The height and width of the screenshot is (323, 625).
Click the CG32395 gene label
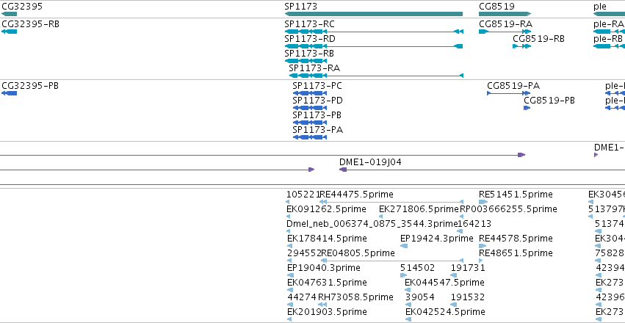[x=22, y=7]
